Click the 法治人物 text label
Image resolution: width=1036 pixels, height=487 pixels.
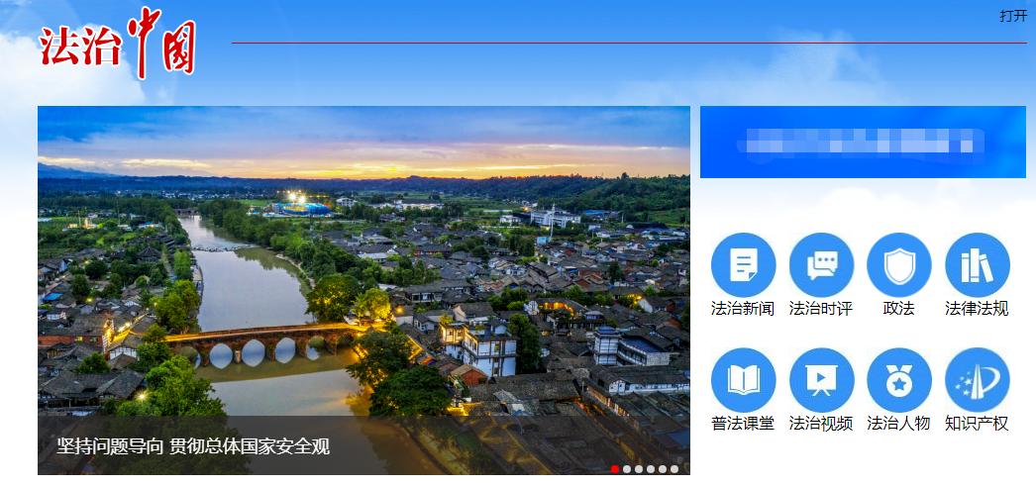899,423
